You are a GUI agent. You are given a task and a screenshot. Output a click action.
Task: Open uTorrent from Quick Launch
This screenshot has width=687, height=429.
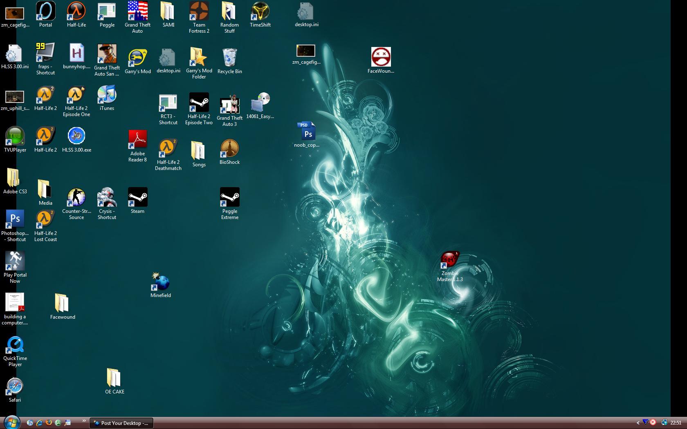point(58,423)
